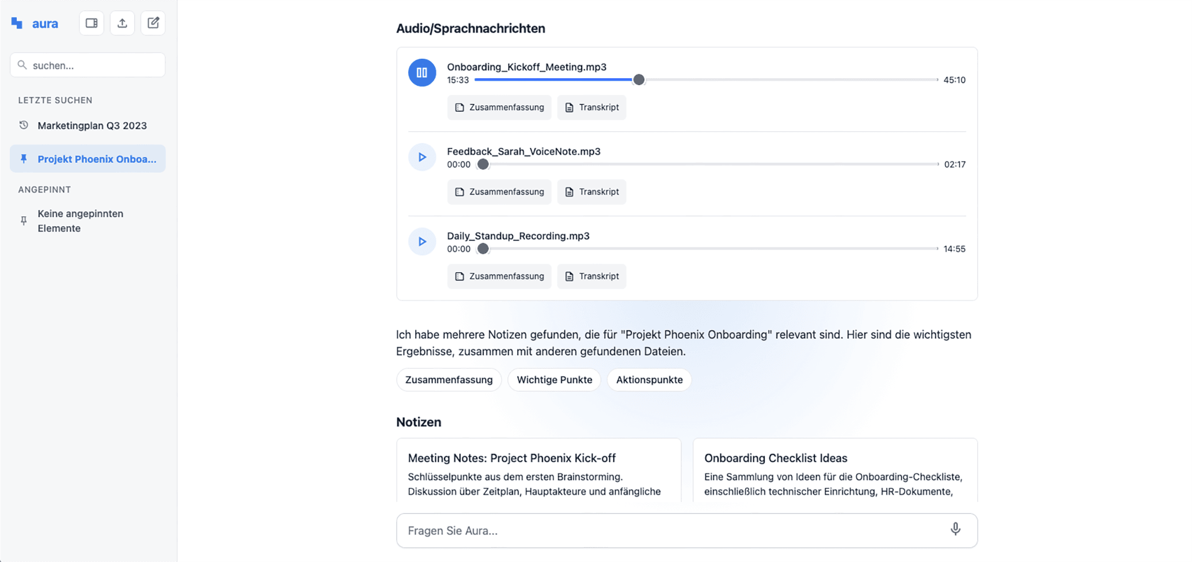Screen dimensions: 1192x562
Task: Click the new note compose icon
Action: (153, 23)
